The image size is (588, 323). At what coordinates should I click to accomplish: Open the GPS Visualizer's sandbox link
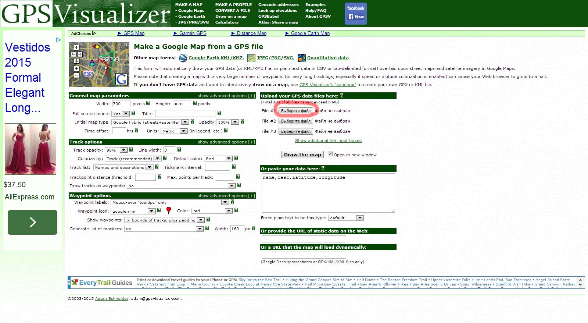[x=328, y=85]
